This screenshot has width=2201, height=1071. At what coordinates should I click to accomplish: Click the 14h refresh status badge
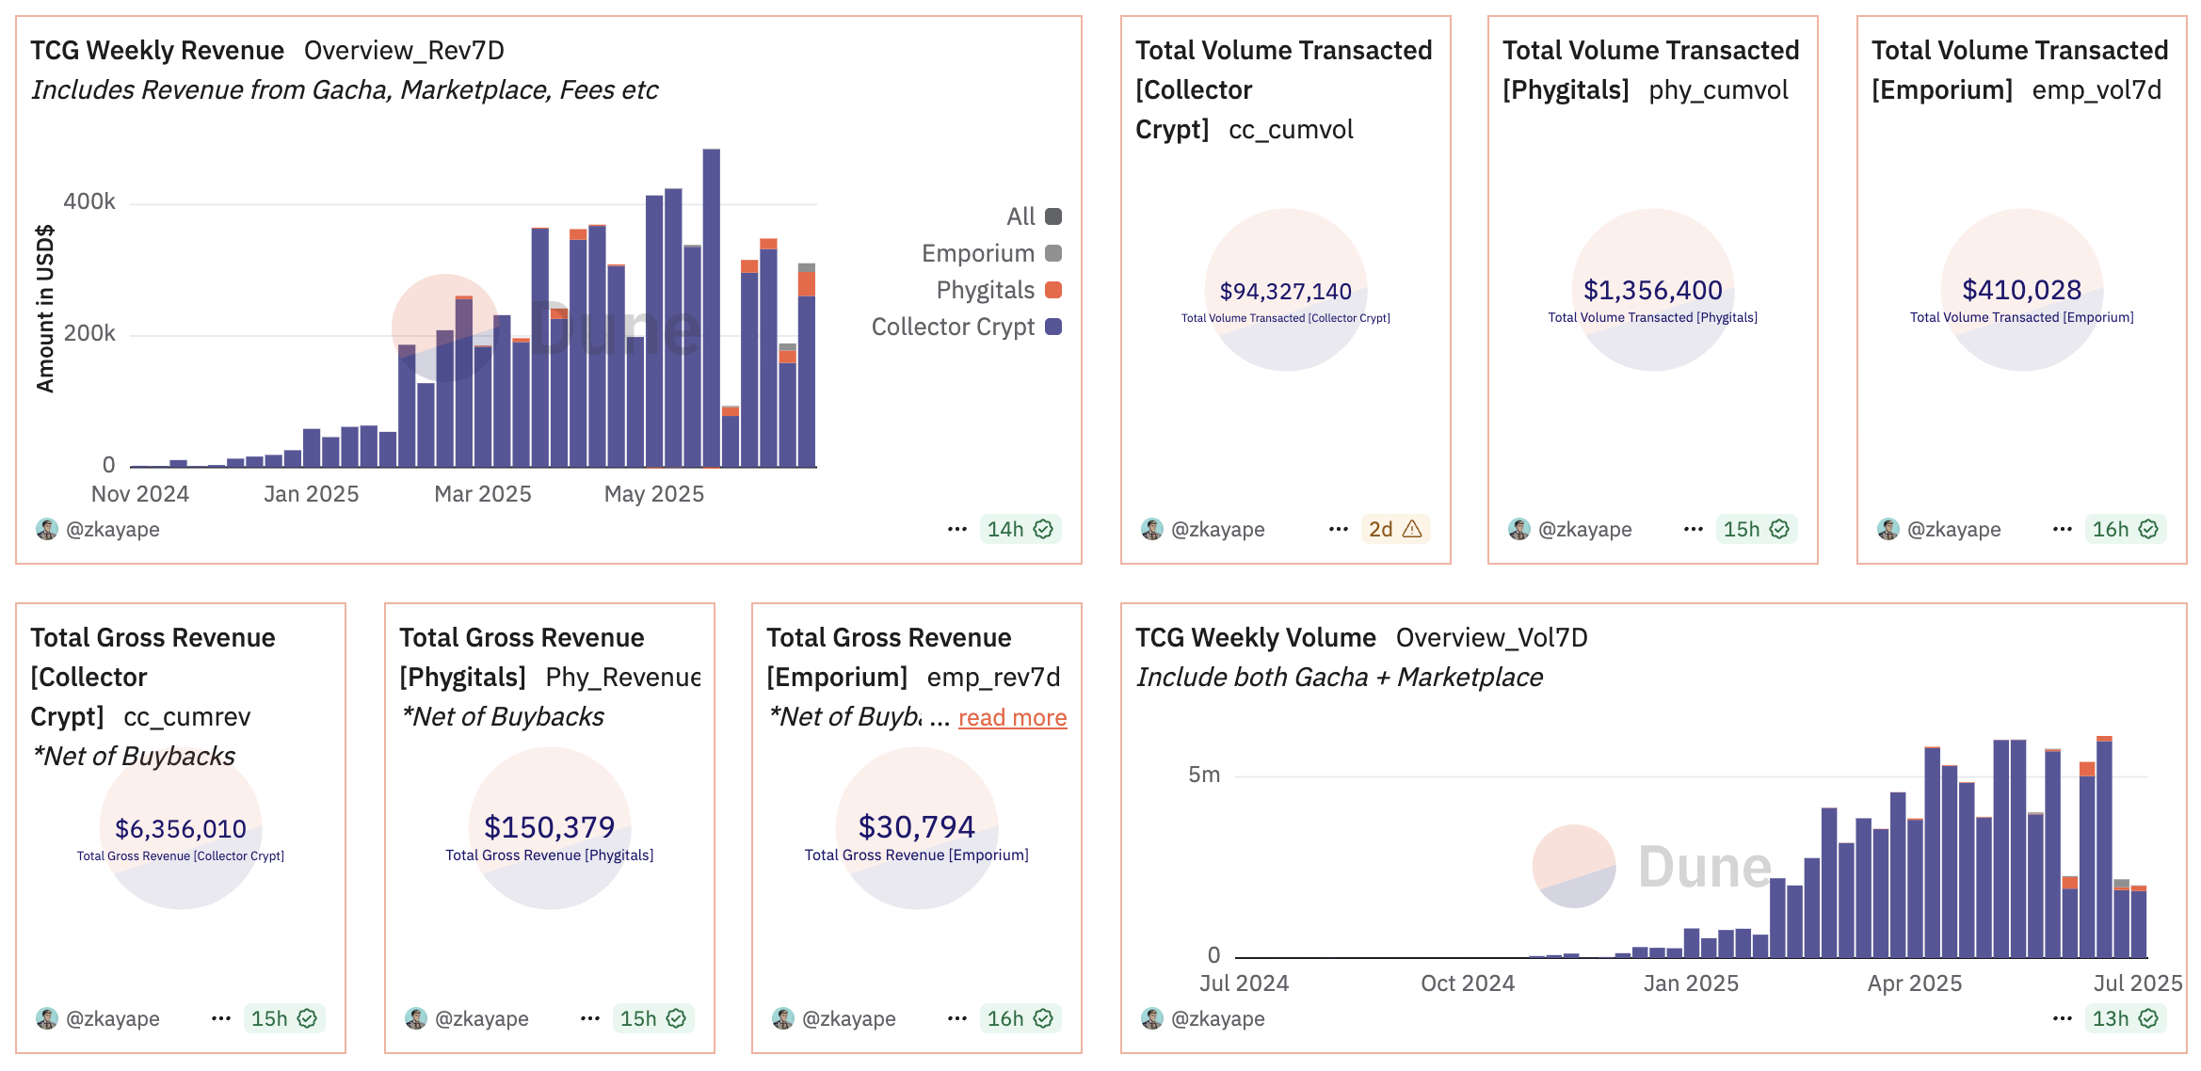coord(1020,529)
